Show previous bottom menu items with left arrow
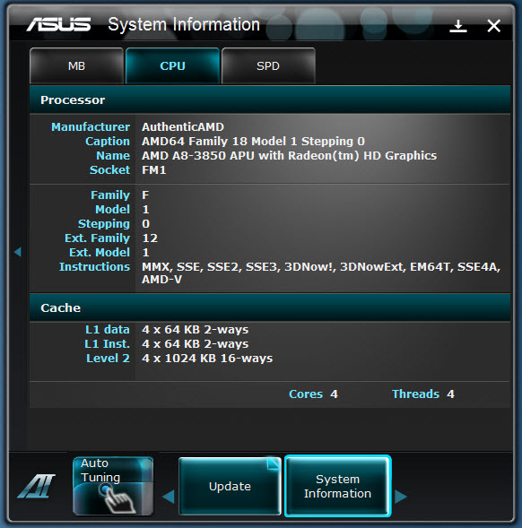522x528 pixels. [168, 497]
